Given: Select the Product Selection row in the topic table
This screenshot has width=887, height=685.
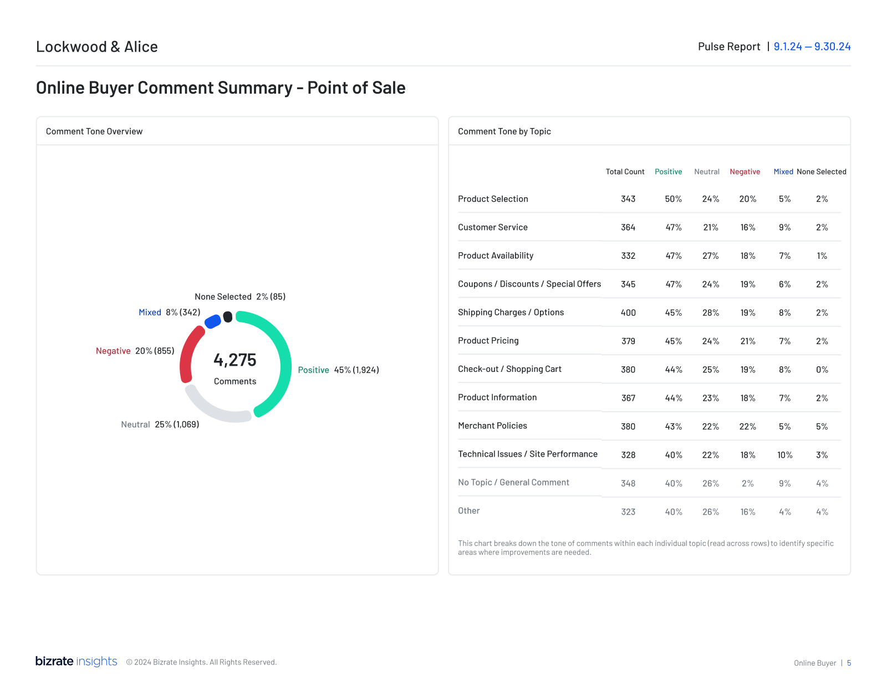Looking at the screenshot, I should [x=493, y=199].
